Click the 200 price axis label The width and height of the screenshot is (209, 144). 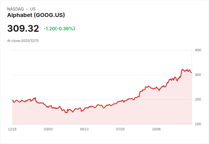[198, 99]
